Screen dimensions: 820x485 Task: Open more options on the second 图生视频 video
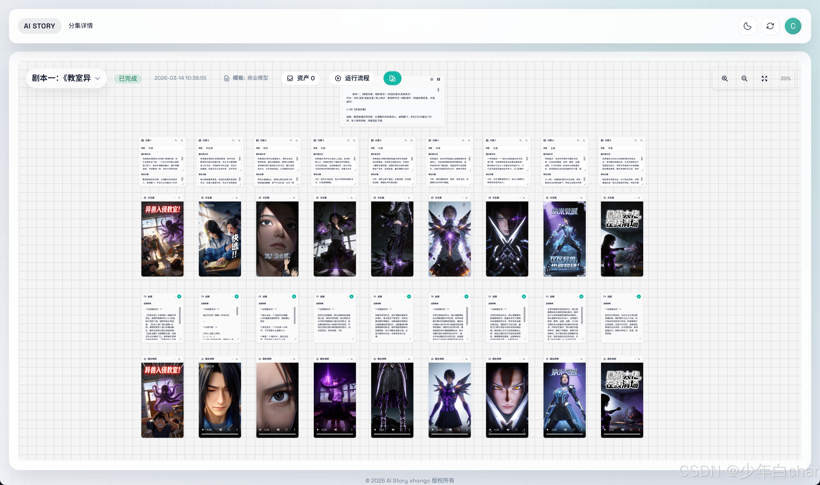click(x=237, y=430)
